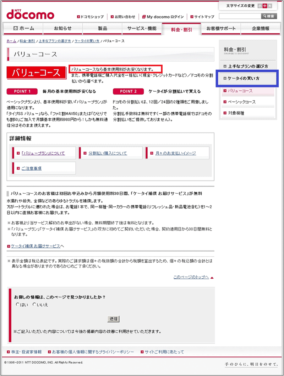Click the POINT 2 badge
The width and height of the screenshot is (284, 376).
click(129, 91)
